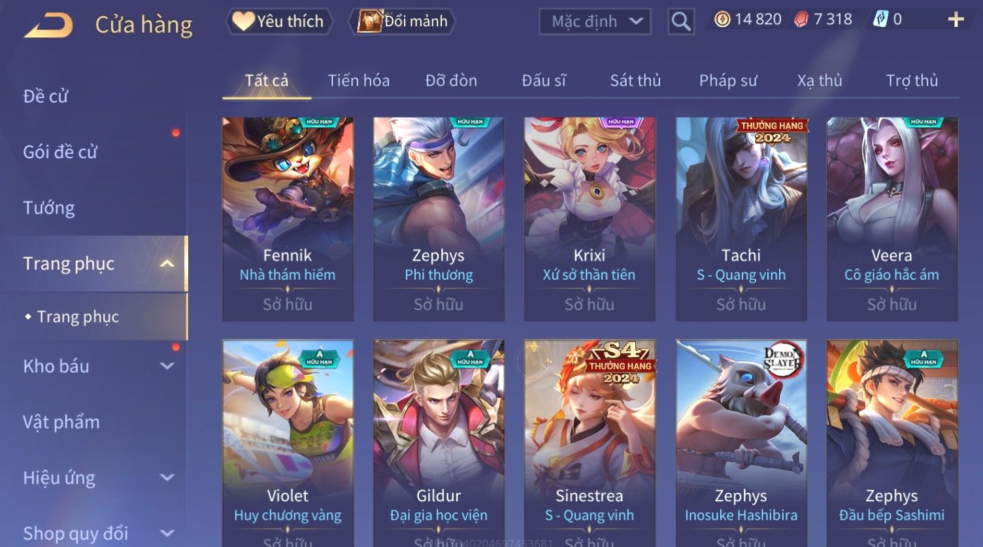Go to Tướng in sidebar
The height and width of the screenshot is (547, 983).
click(49, 208)
